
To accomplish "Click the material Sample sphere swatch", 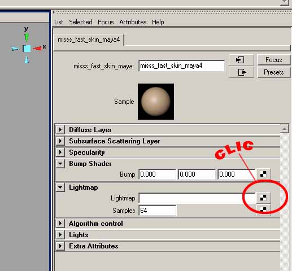I will [x=156, y=102].
